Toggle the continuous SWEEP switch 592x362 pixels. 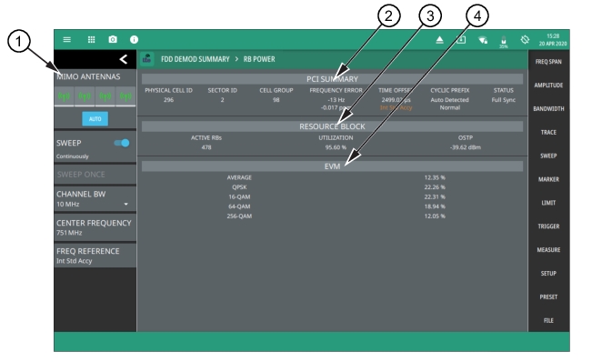point(122,143)
